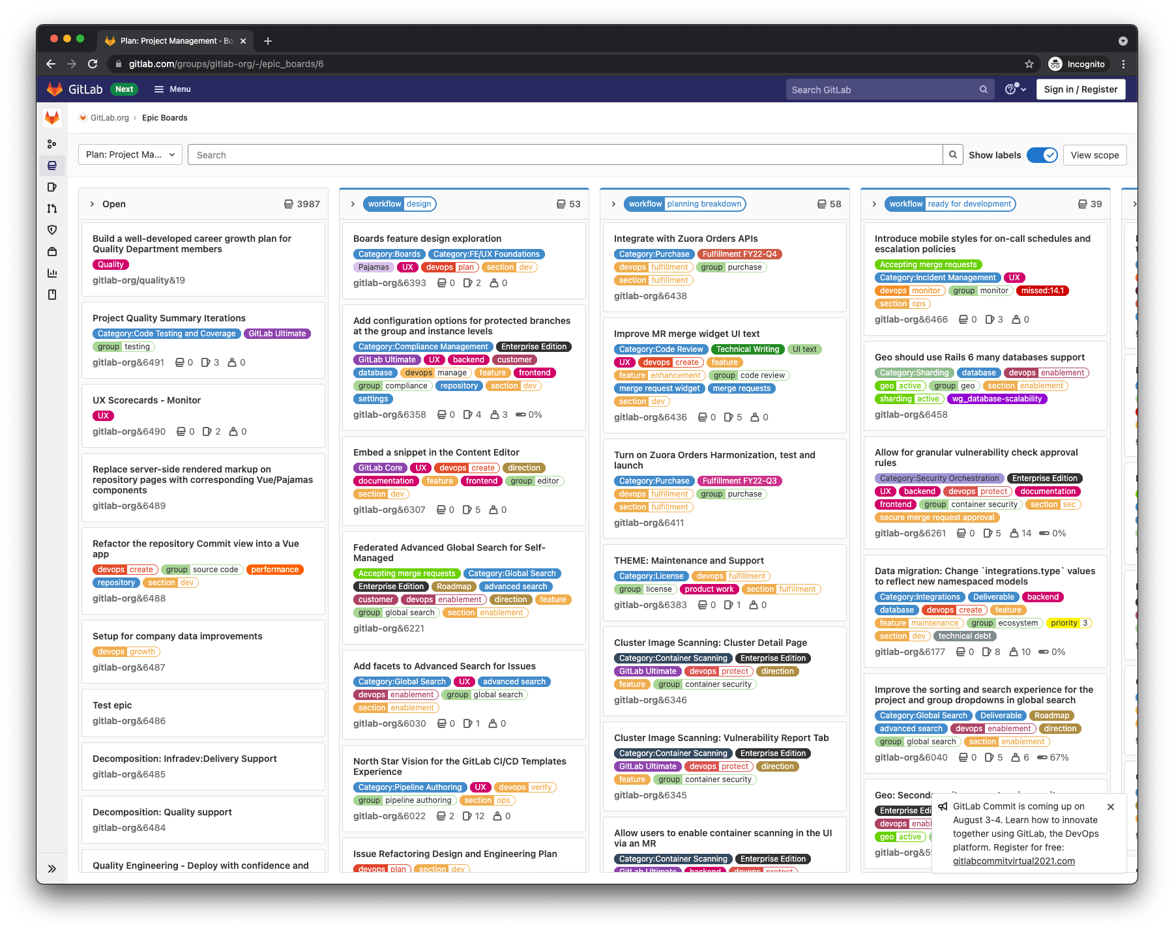Click epics count icon in workflow design header

561,204
